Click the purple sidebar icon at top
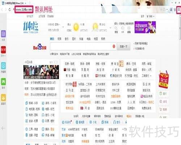 pyautogui.click(x=3, y=34)
